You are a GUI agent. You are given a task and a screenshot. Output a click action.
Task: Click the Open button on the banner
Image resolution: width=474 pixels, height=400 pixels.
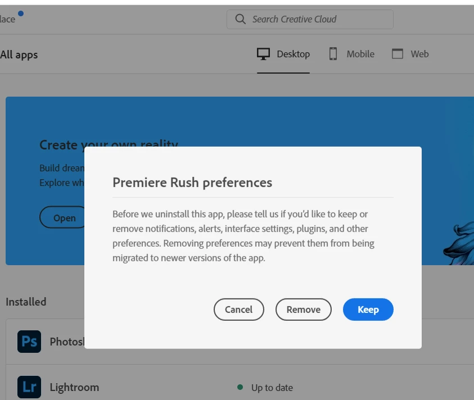pos(62,217)
